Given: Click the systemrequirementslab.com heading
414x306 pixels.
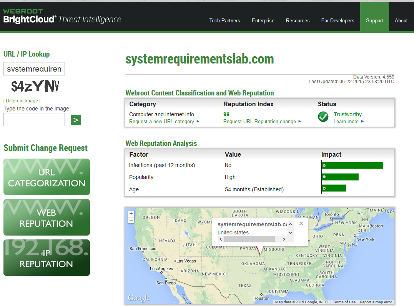Looking at the screenshot, I should pyautogui.click(x=200, y=59).
